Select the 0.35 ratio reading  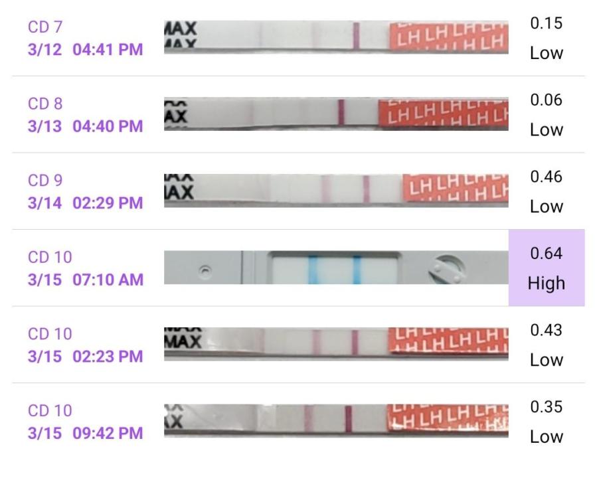pyautogui.click(x=546, y=407)
